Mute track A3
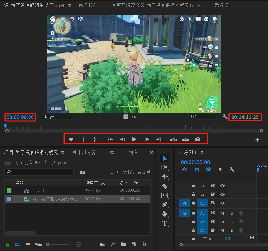The width and height of the screenshot is (268, 251). tap(222, 230)
